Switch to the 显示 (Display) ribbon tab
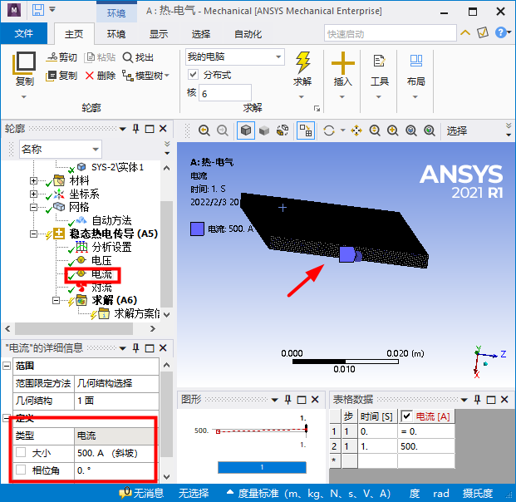Viewport: 516px width, 502px height. pos(159,34)
